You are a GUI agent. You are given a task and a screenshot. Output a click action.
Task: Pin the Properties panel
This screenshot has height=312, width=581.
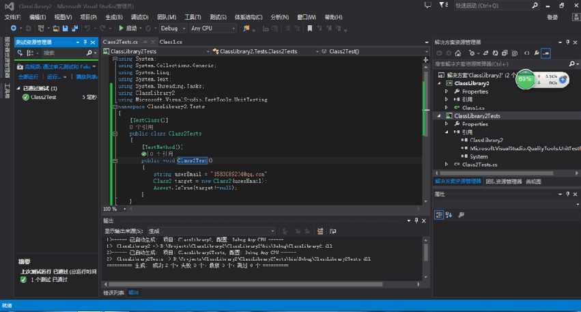[x=567, y=194]
